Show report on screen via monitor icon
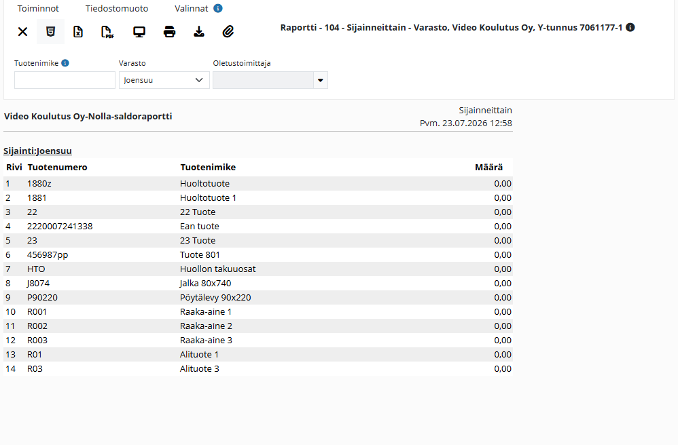 (139, 31)
